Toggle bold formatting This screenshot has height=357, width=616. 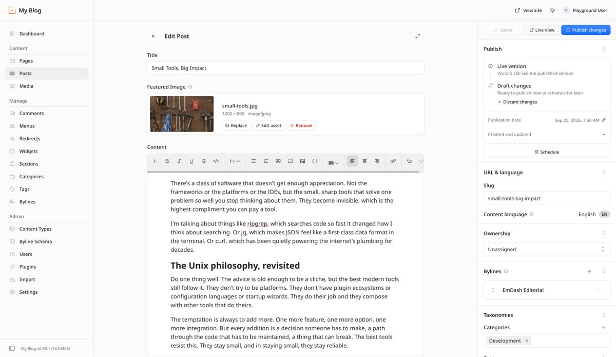(x=167, y=161)
